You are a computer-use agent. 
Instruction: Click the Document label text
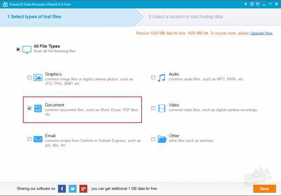point(54,105)
